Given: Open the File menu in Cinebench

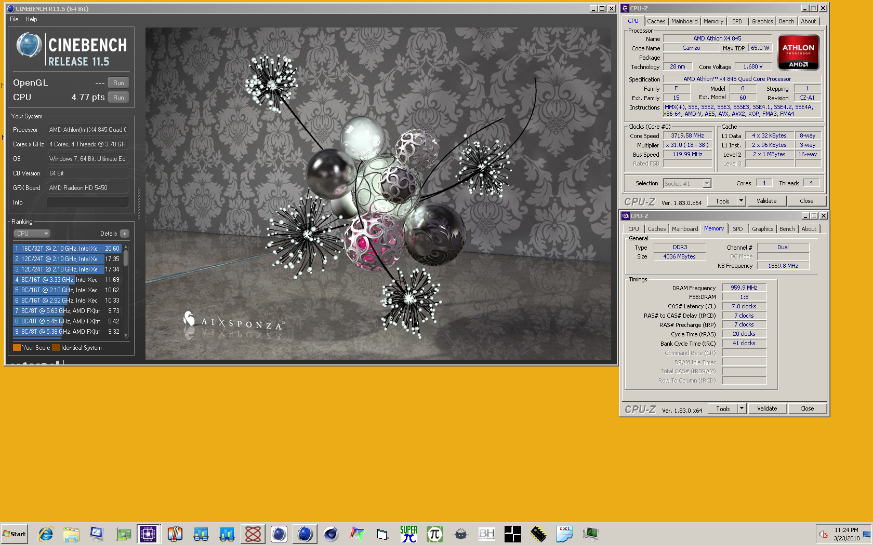Looking at the screenshot, I should click(x=14, y=19).
